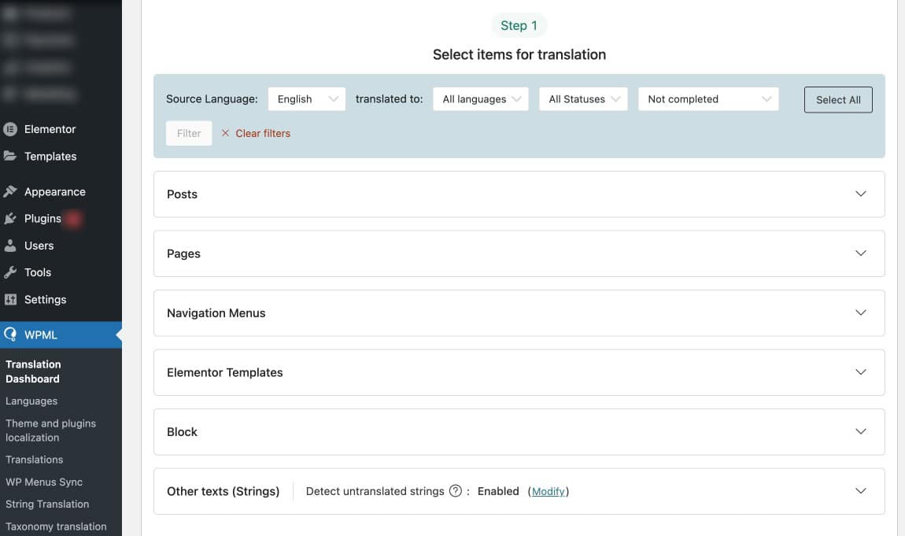
Task: Click the Elementor icon in sidebar
Action: [9, 129]
